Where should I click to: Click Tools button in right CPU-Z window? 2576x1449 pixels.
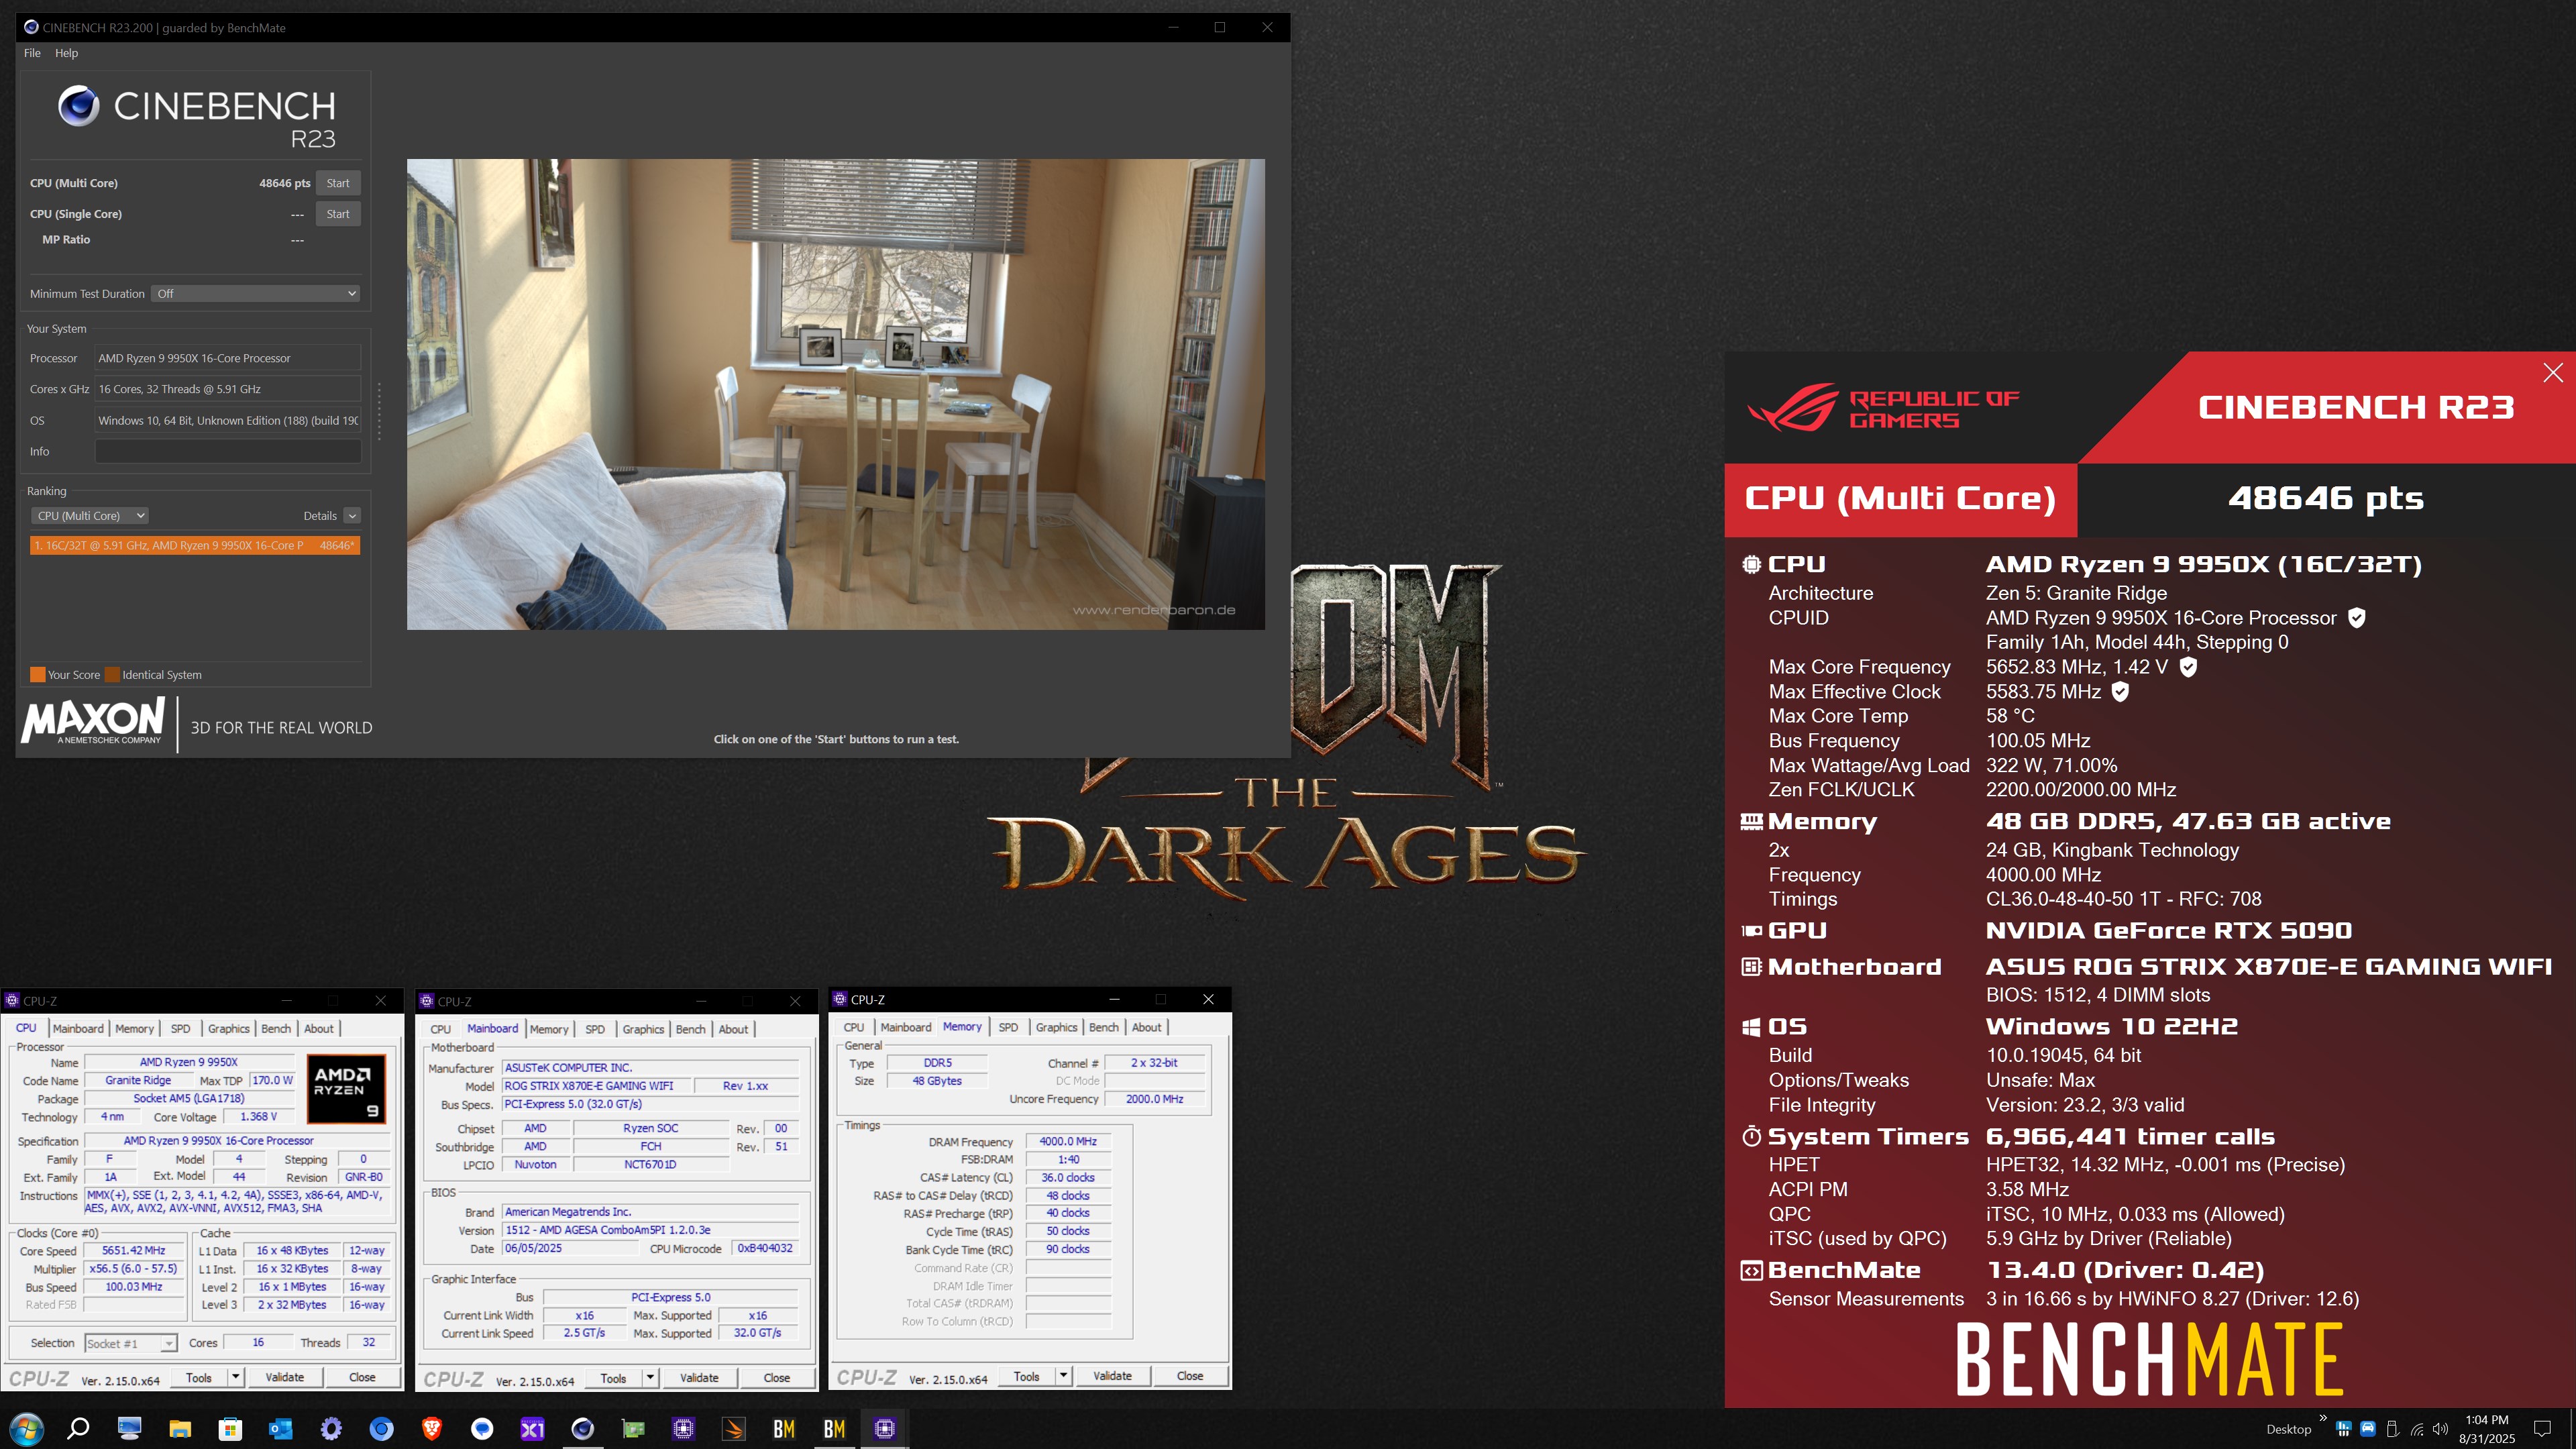click(1026, 1376)
